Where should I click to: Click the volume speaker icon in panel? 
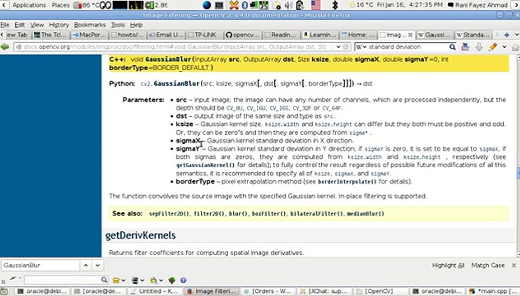coord(289,5)
